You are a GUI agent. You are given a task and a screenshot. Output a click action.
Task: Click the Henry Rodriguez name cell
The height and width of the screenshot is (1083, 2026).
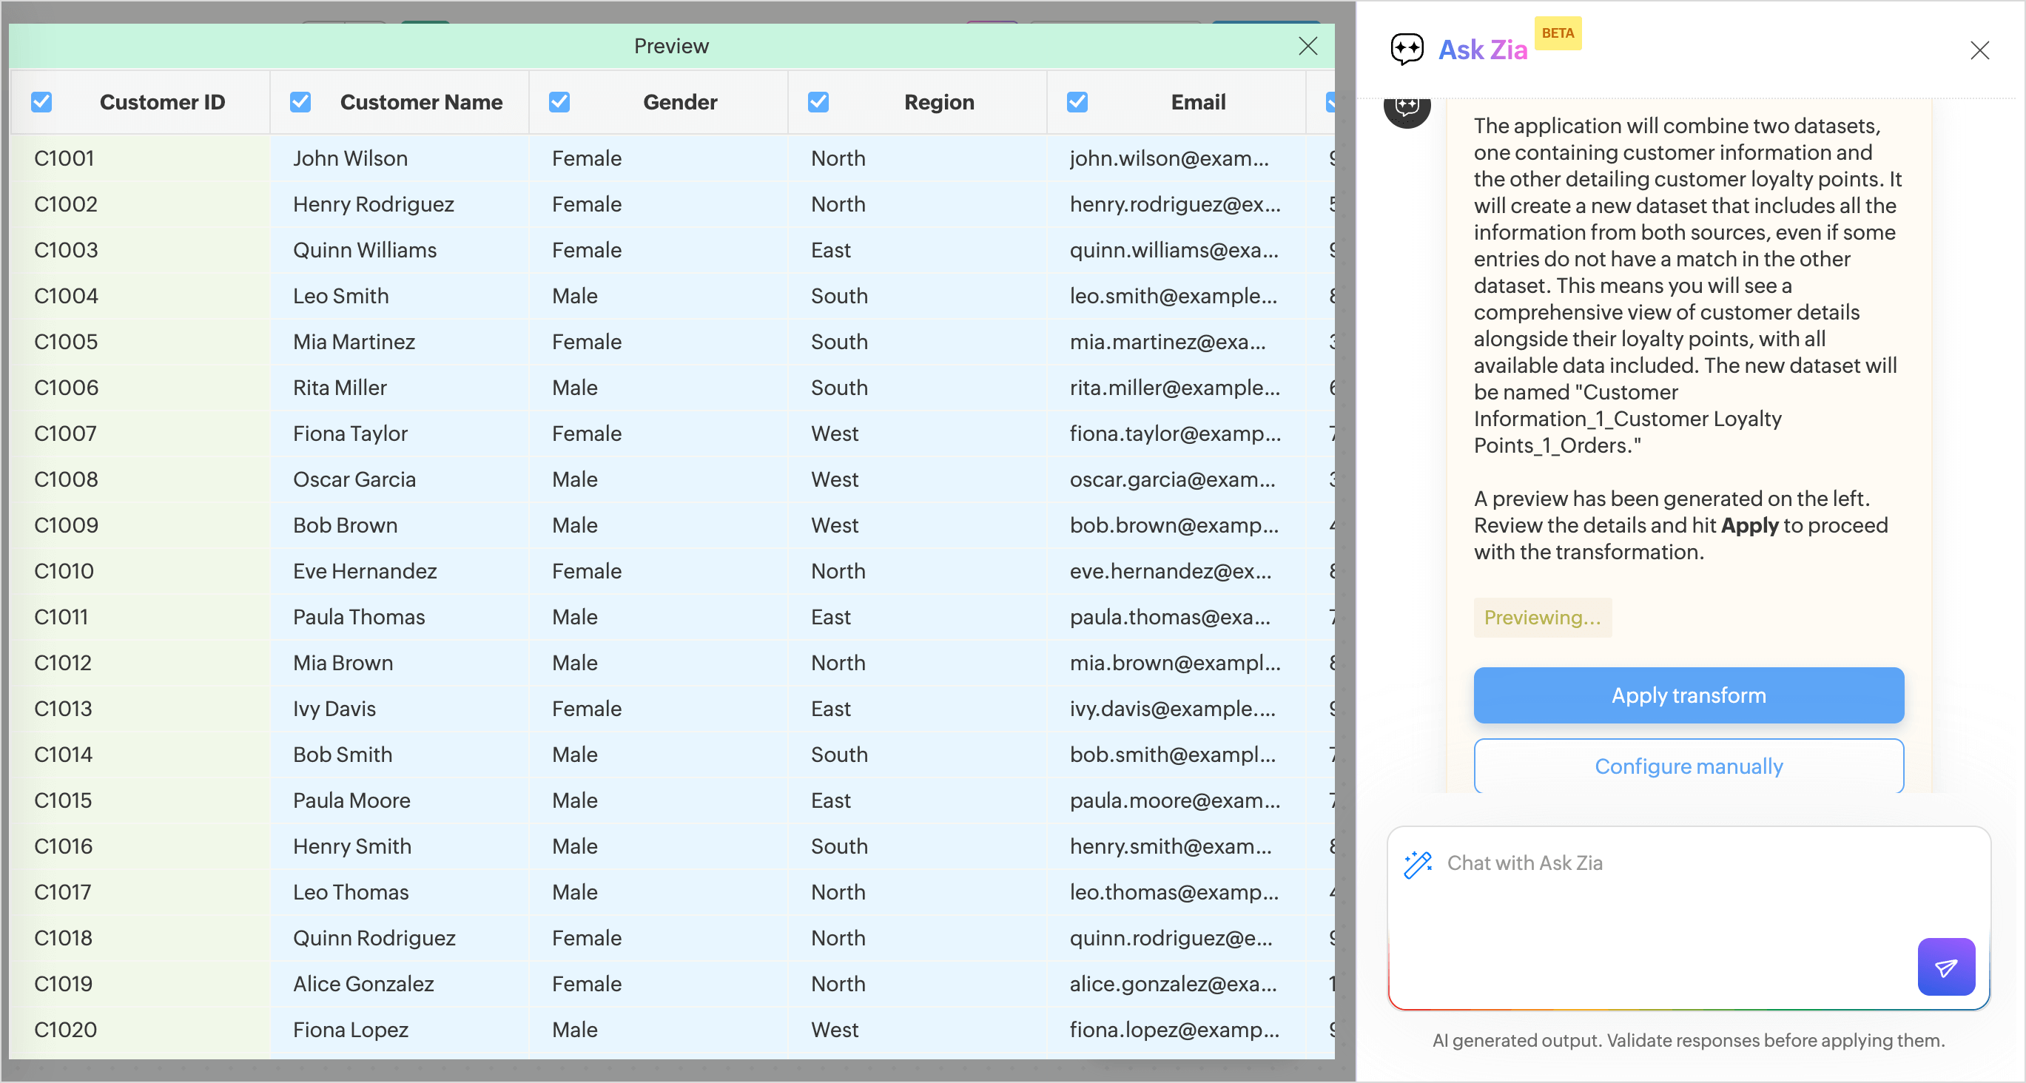point(373,204)
